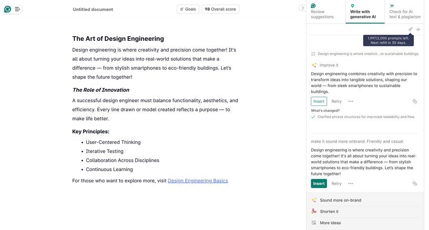Click the Key Principles: heading
Viewport: 429px width, 230px height.
[91, 132]
